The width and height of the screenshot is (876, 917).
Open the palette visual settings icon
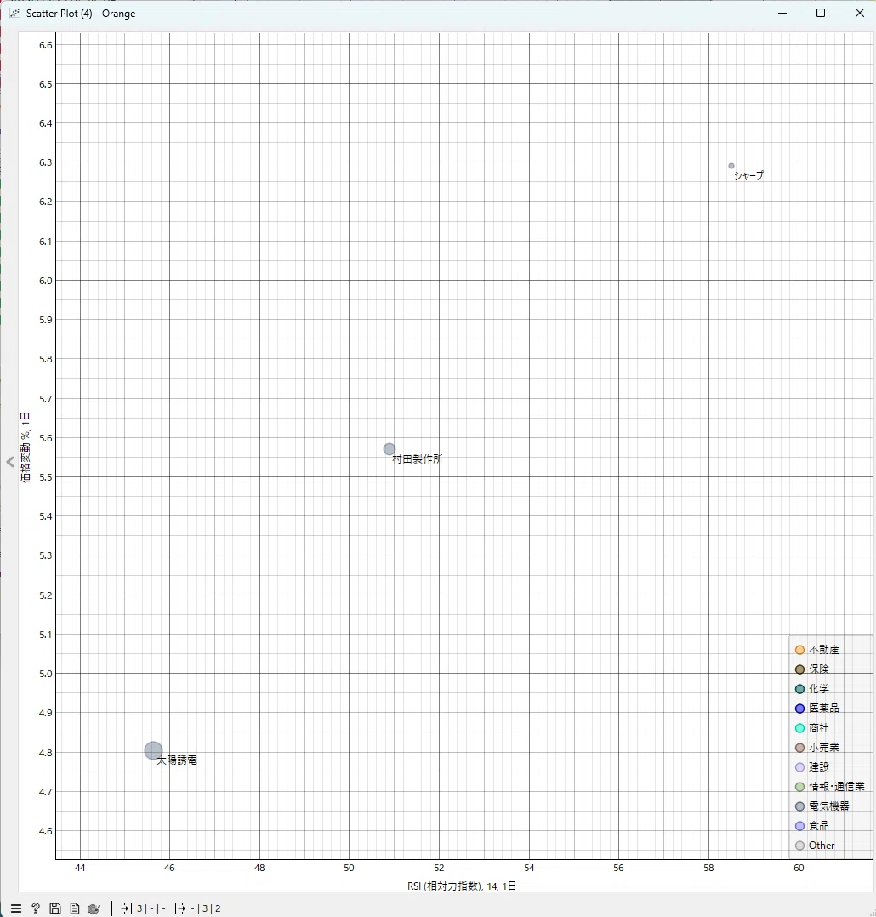coord(94,908)
